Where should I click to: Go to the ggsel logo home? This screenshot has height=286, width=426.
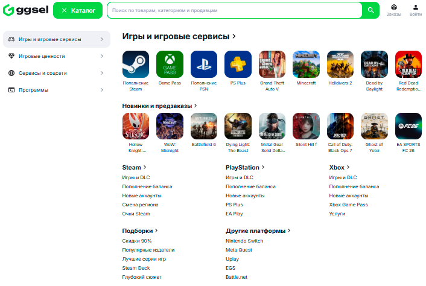[26, 10]
